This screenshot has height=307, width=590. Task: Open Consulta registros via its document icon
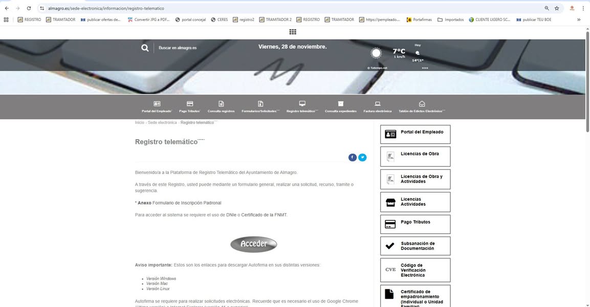coord(221,104)
